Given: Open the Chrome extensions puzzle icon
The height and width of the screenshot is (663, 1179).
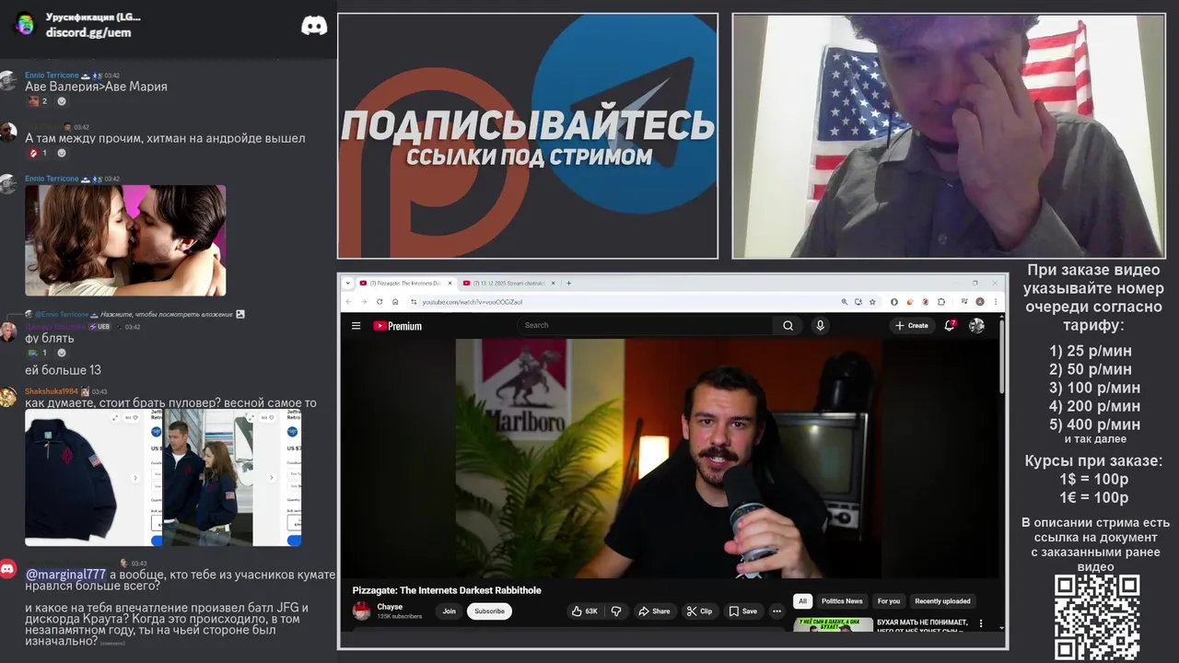Looking at the screenshot, I should [941, 301].
